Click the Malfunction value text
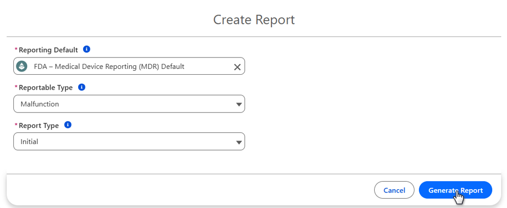Screen dimensions: 507x208 [40, 104]
